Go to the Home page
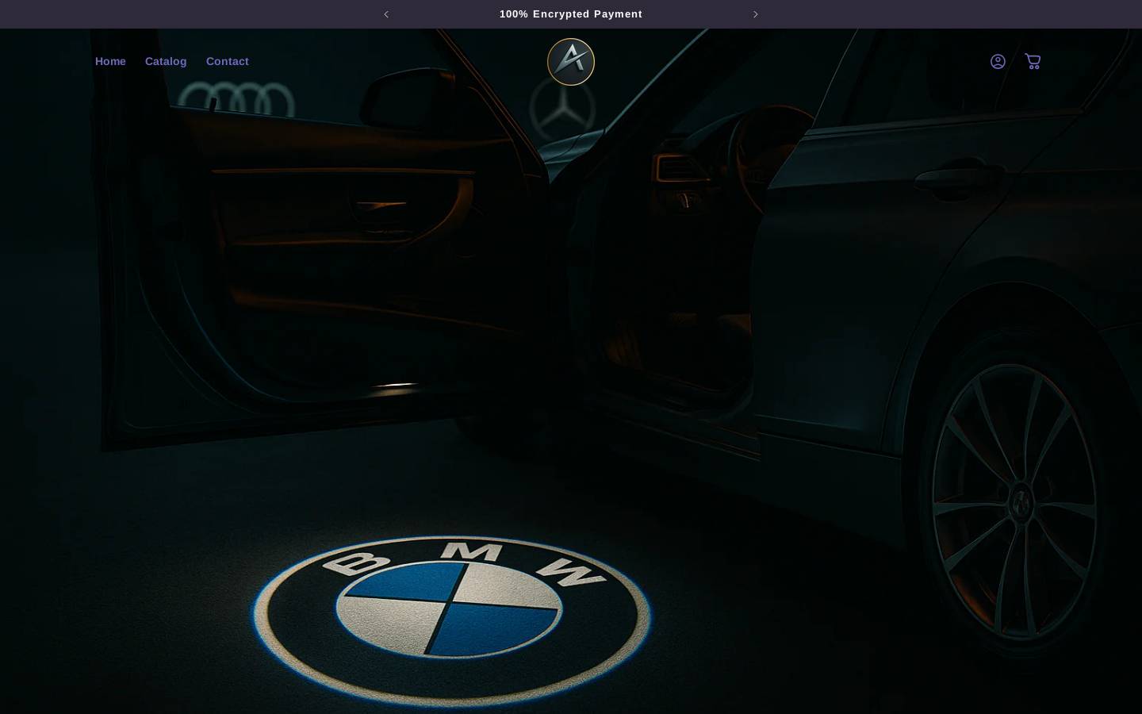Screen dimensions: 1142x714 [110, 62]
